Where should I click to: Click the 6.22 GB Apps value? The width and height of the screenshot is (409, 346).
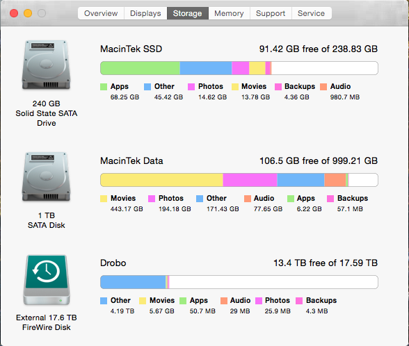[x=309, y=209]
